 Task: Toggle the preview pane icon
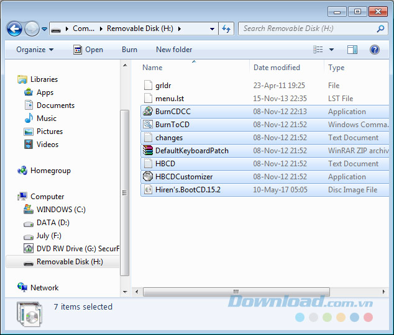pyautogui.click(x=352, y=50)
